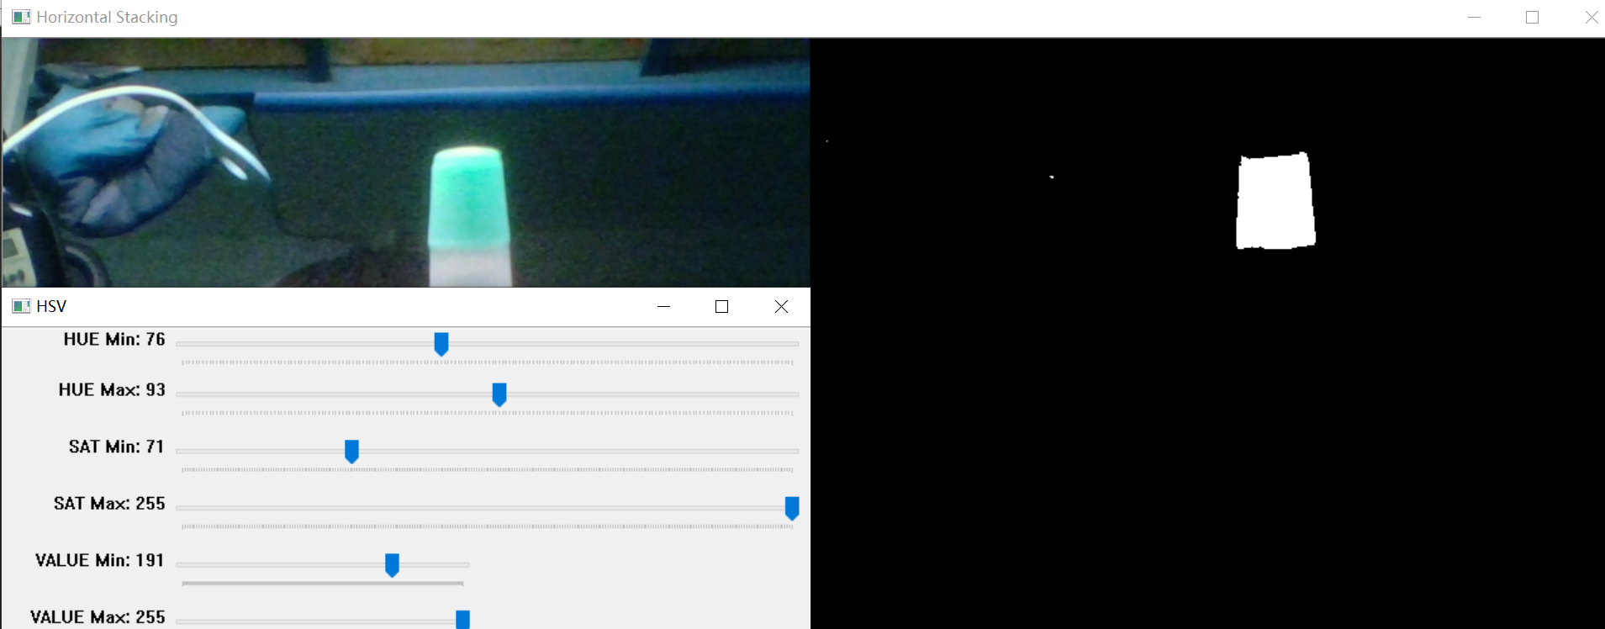Click the 'SAT Max: 255' label

click(x=109, y=503)
